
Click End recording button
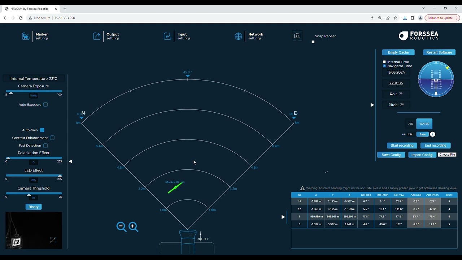pos(435,146)
